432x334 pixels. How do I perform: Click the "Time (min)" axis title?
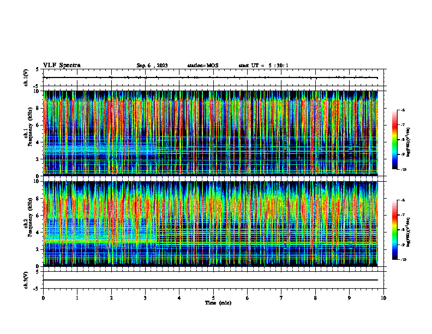218,303
